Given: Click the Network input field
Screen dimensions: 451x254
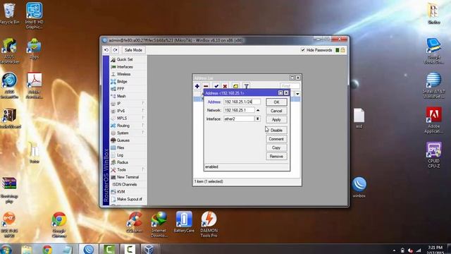Looking at the screenshot, I should tap(239, 110).
